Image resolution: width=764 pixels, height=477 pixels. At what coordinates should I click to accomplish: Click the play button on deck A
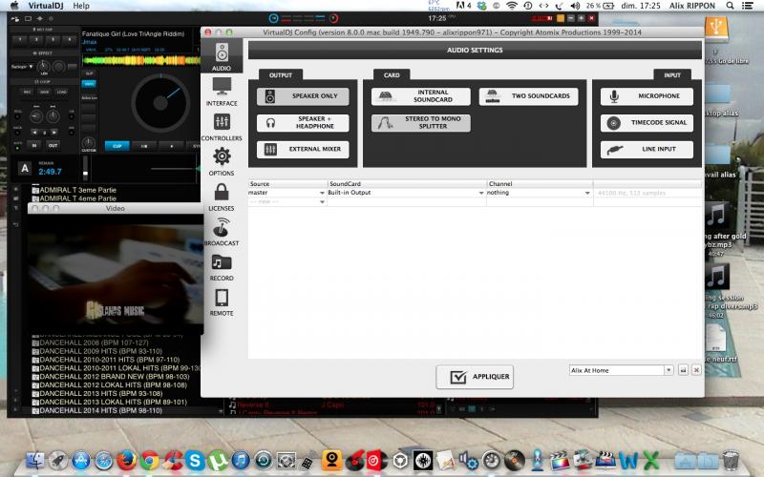tap(172, 146)
